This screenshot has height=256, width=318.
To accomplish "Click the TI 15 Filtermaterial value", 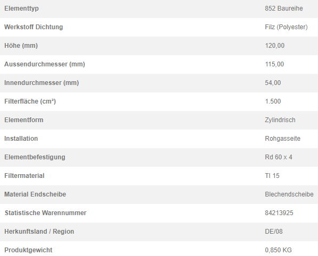I will pos(272,176).
